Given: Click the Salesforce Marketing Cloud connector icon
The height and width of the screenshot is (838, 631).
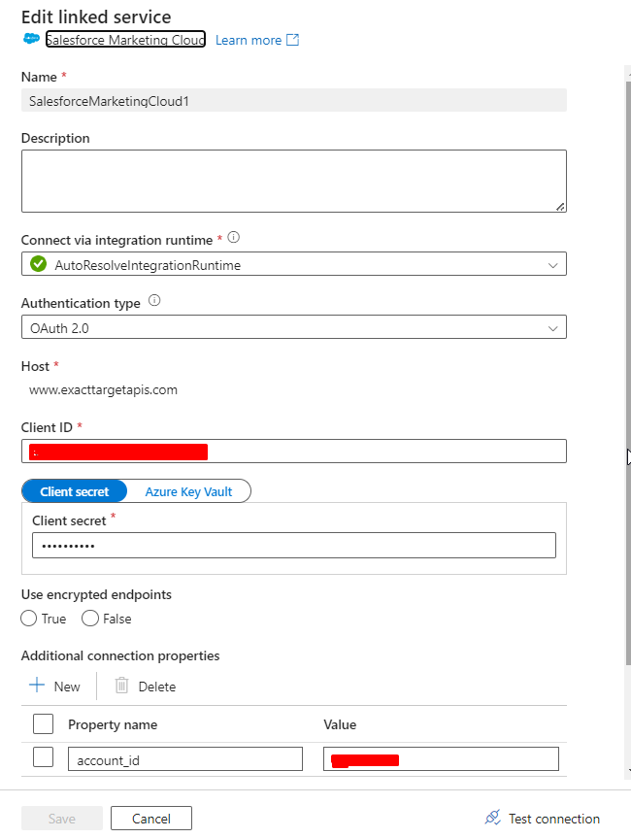Looking at the screenshot, I should coord(30,39).
